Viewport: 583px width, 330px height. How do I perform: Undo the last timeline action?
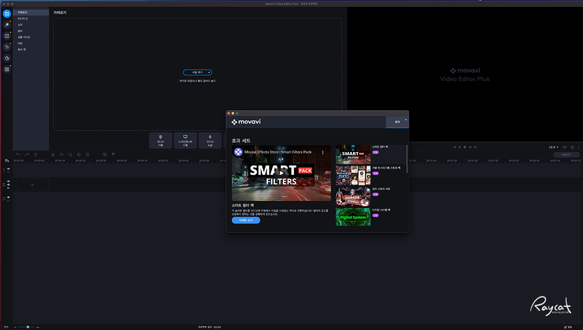[18, 154]
